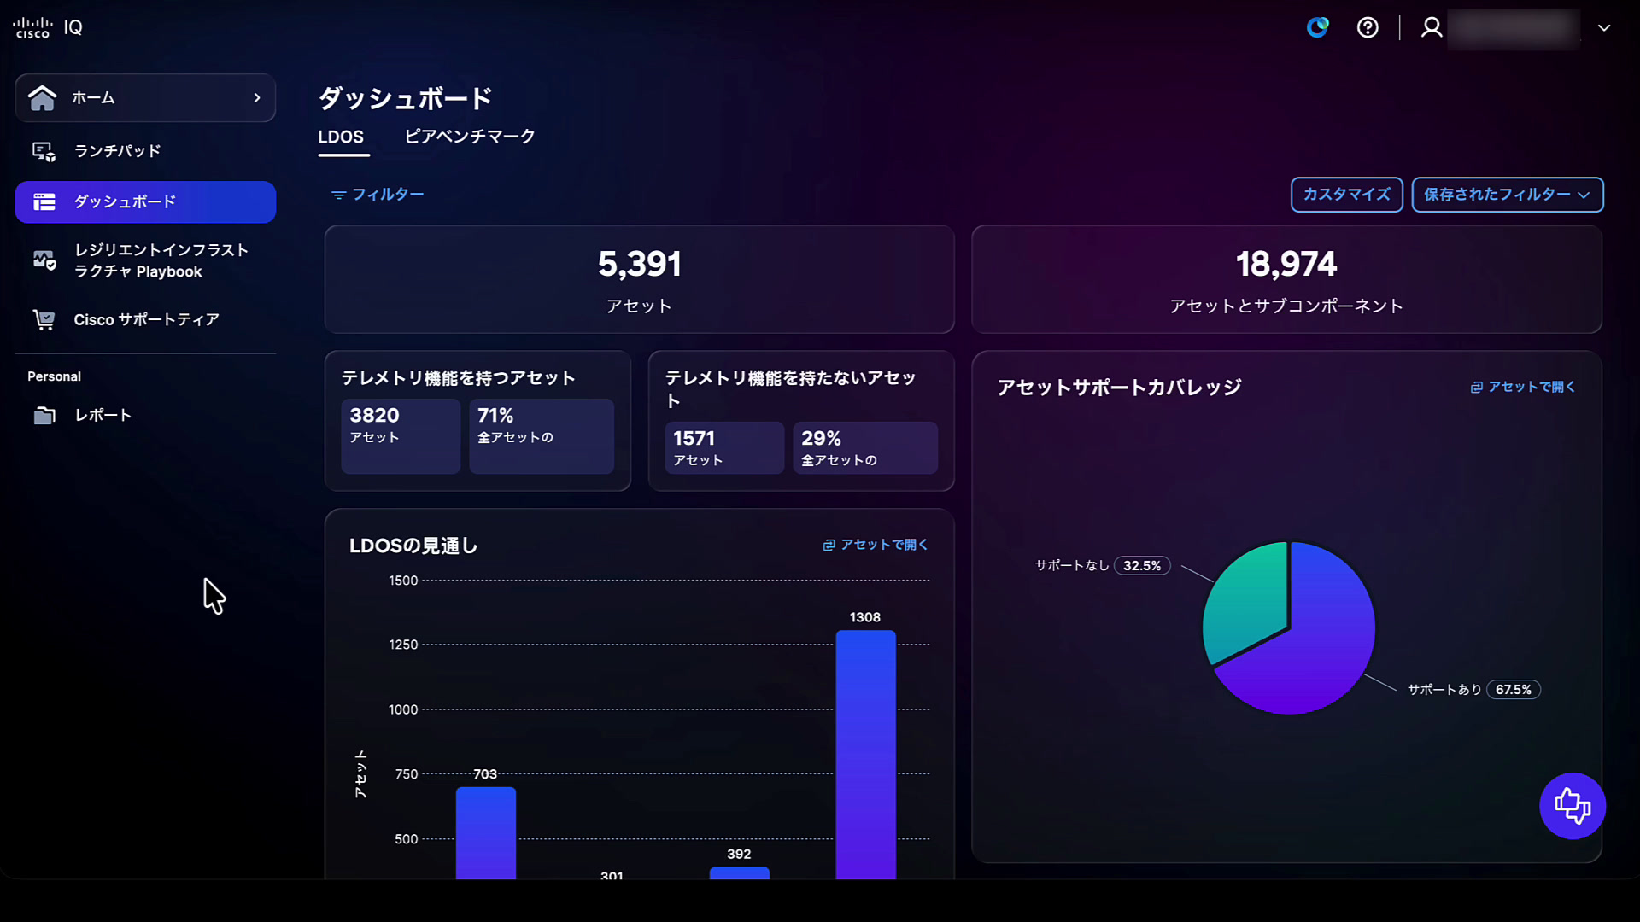Viewport: 1640px width, 922px height.
Task: Open アセットで開く link in アセットサポートカバレッジ
Action: point(1522,387)
